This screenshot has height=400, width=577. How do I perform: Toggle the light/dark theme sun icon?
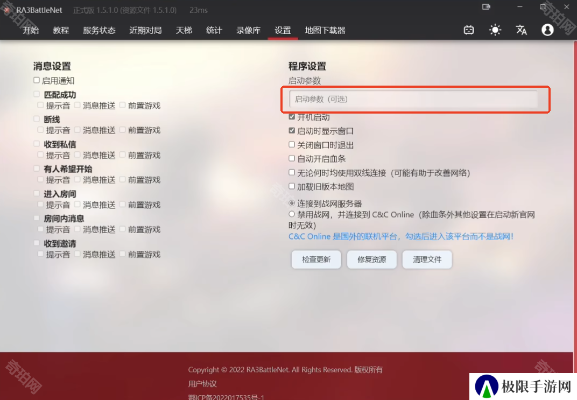click(495, 30)
